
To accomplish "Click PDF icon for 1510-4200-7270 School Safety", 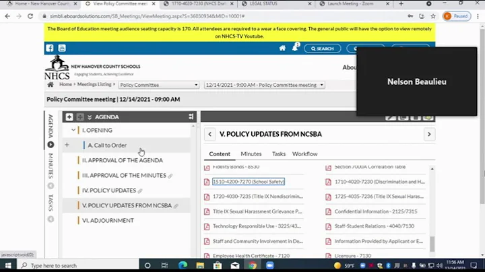I will click(x=207, y=182).
